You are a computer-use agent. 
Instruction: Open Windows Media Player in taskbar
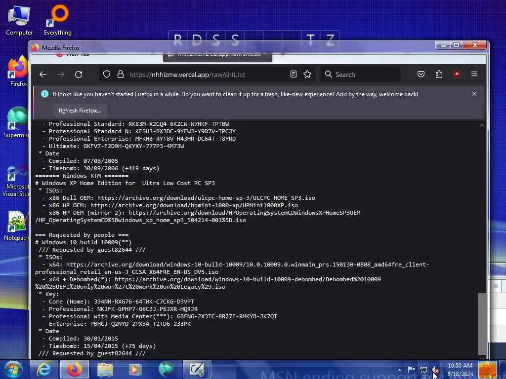[x=135, y=369]
